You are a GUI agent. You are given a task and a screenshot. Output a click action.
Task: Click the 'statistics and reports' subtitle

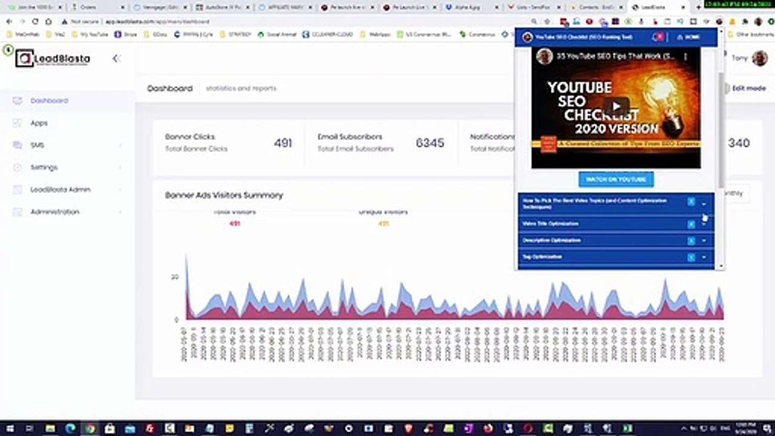241,88
